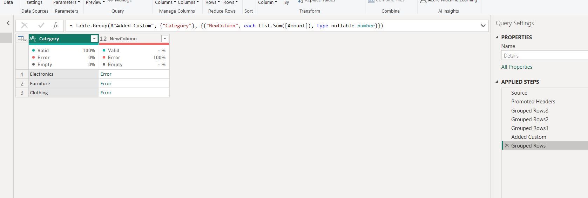Click the Error cell in the Electronics row
588x198 pixels.
click(x=134, y=74)
